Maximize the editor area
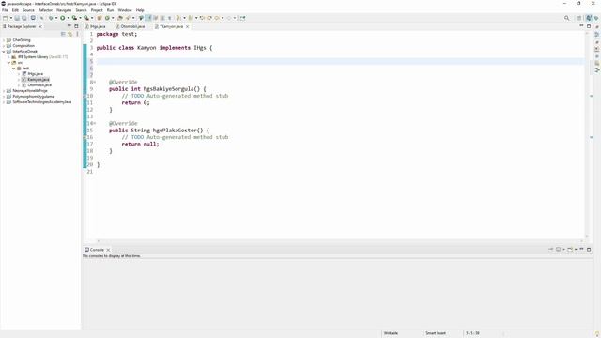This screenshot has height=338, width=601. [x=589, y=26]
